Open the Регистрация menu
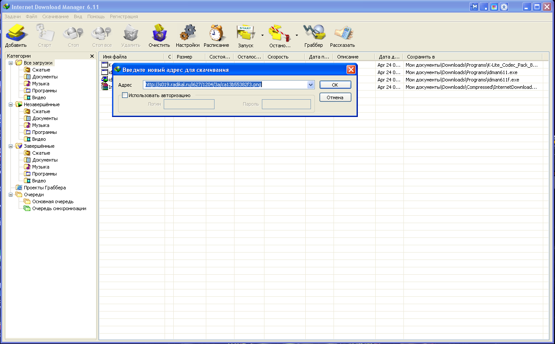This screenshot has height=344, width=555. (124, 16)
